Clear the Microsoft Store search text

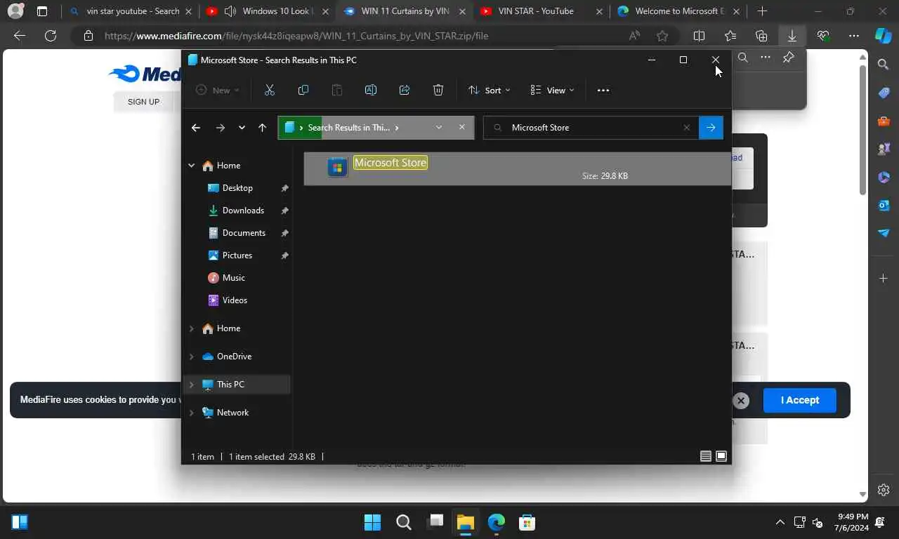point(686,127)
